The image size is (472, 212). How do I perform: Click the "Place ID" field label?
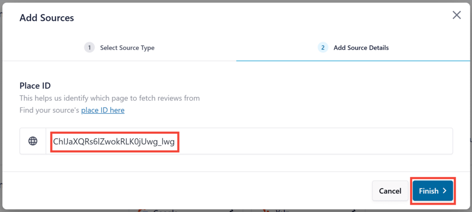[35, 85]
